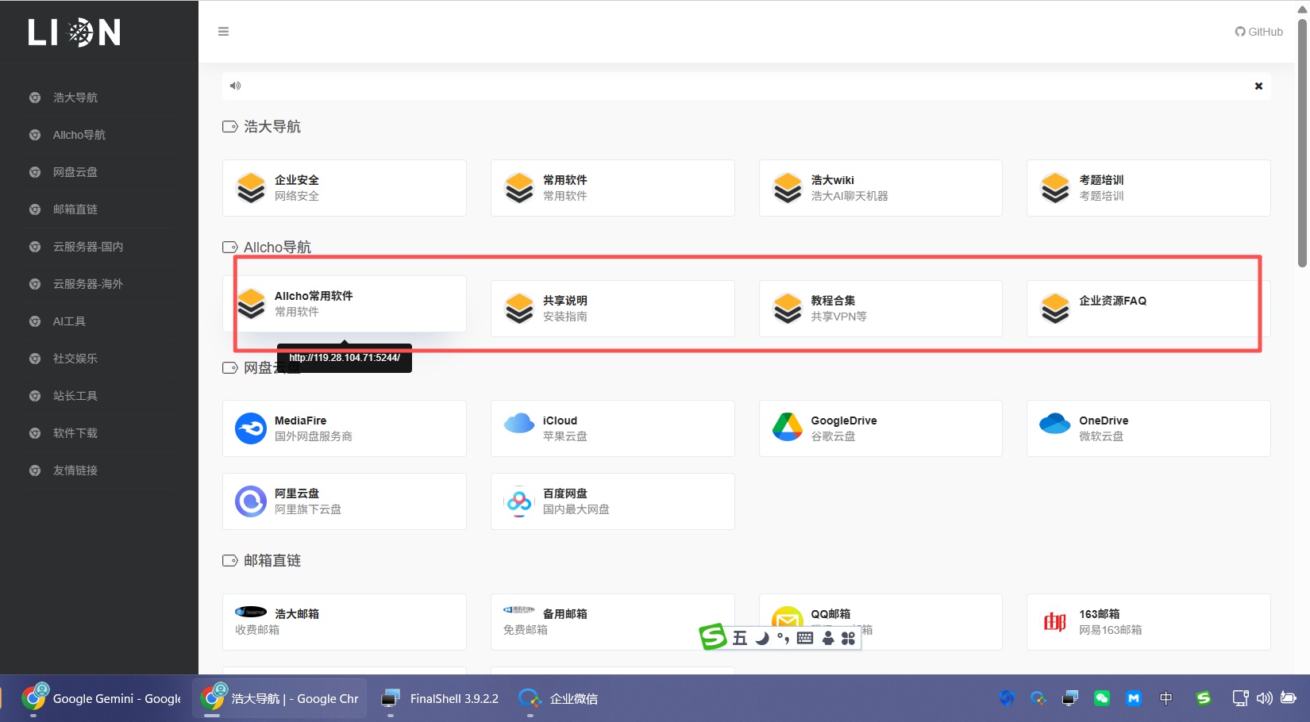Click the 中 language indicator in tray

tap(1166, 698)
